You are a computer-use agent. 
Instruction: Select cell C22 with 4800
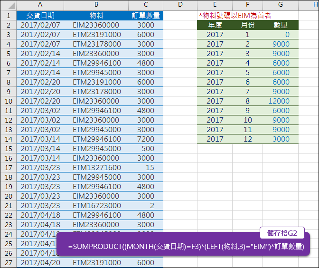click(146, 215)
